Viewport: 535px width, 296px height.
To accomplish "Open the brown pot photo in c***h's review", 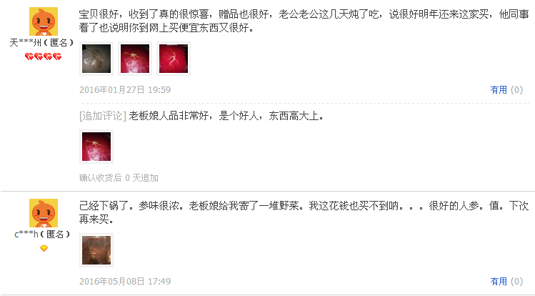I will tap(96, 250).
